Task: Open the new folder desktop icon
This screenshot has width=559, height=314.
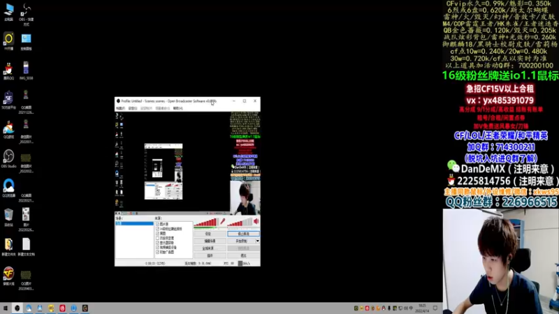Action: point(8,247)
